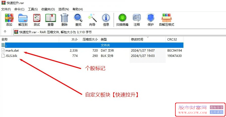Click the DAT 文件 type cell
Viewport: 226px width, 117px height.
[107, 51]
